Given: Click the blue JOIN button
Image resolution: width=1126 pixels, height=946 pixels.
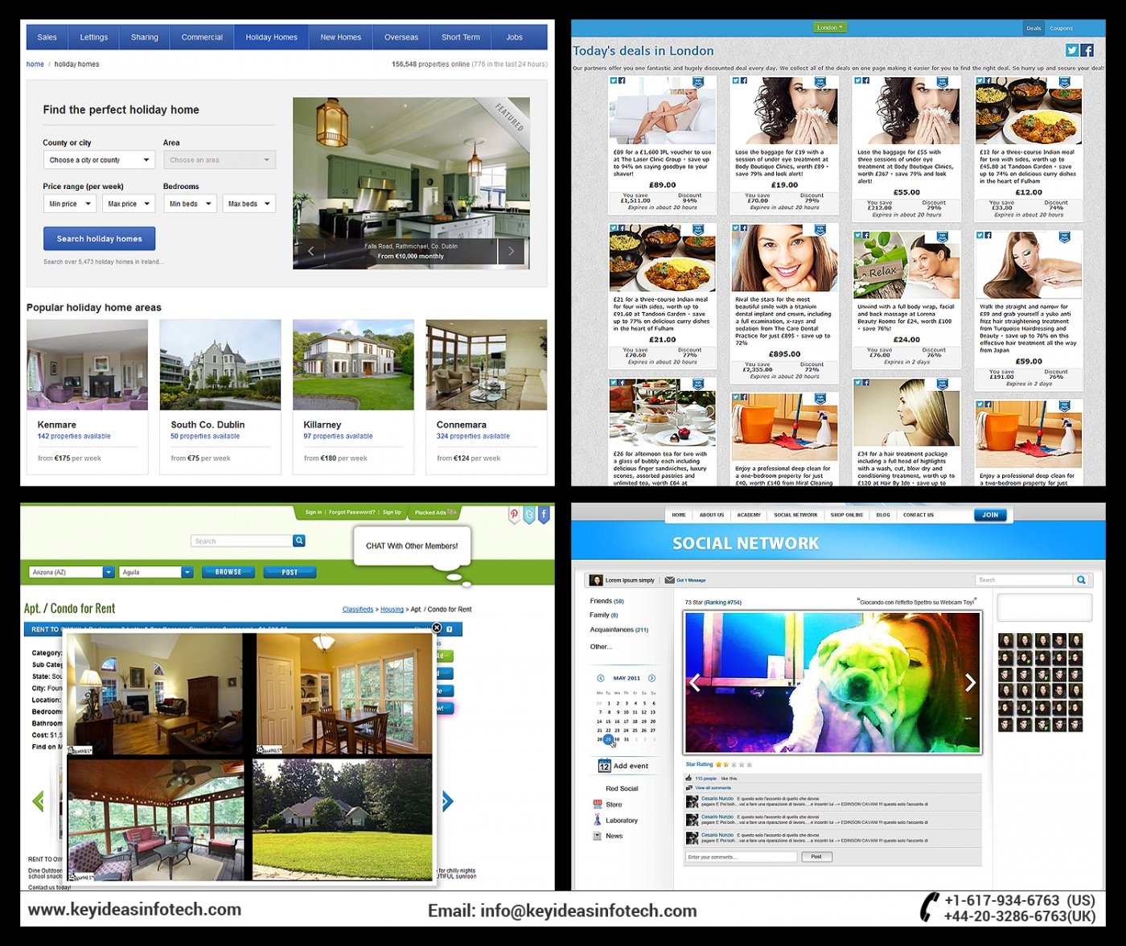Looking at the screenshot, I should click(x=990, y=515).
